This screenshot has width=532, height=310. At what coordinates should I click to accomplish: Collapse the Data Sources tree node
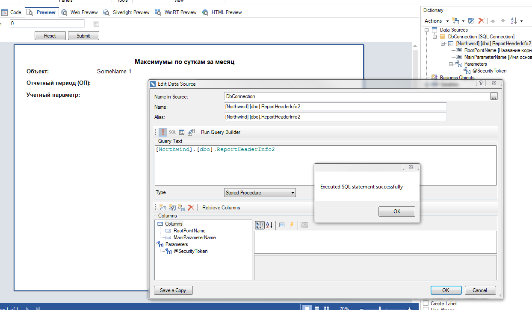426,30
